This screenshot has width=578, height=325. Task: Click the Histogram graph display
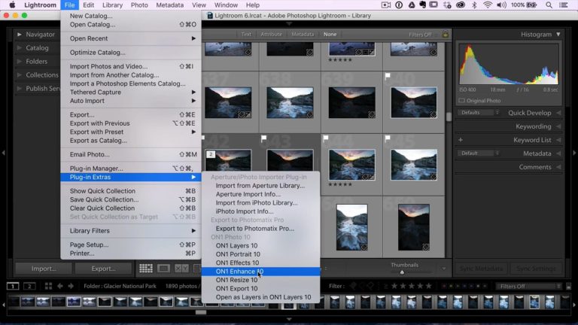[509, 65]
